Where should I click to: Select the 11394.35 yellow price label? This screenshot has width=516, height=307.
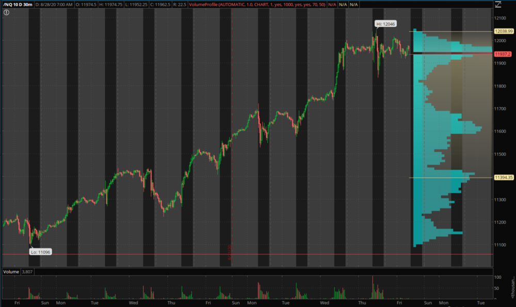(503, 177)
